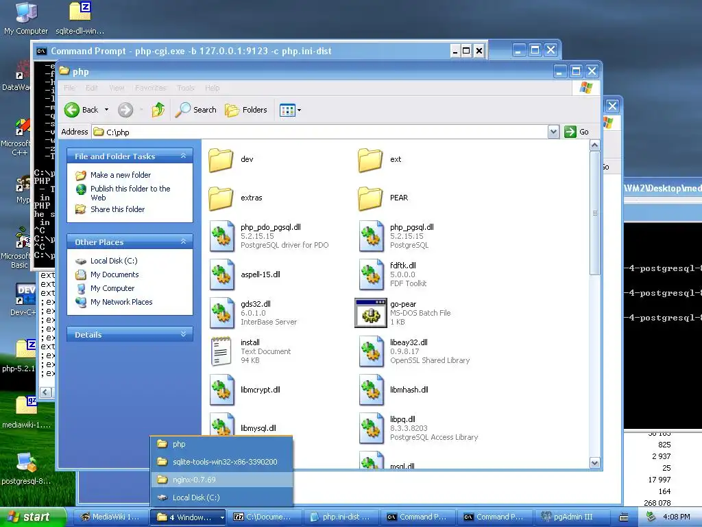Click the Go button next to address

click(577, 132)
